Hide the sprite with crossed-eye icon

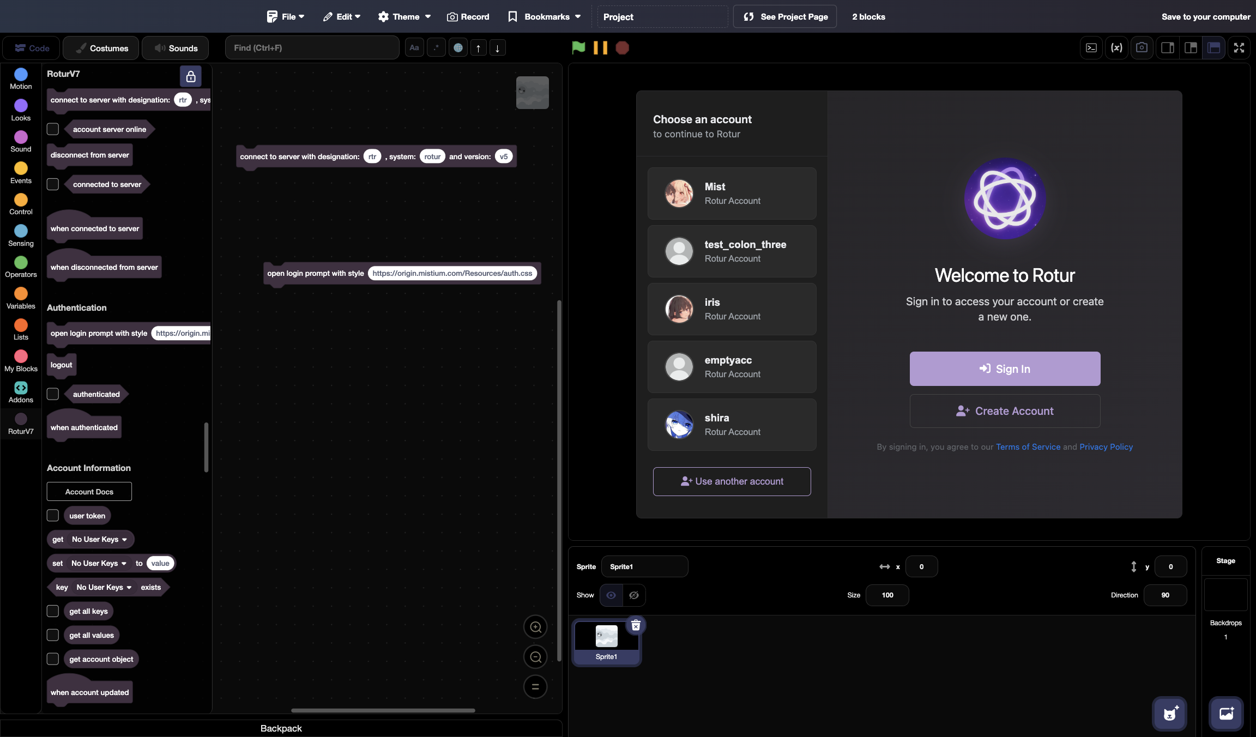(x=634, y=595)
